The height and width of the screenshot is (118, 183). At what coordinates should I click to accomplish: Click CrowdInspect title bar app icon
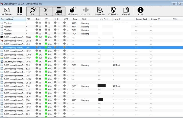[1, 4]
